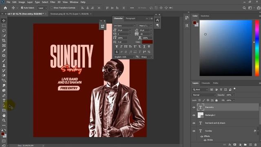Select the free entry layer row
This screenshot has width=261, height=147.
[x=228, y=107]
